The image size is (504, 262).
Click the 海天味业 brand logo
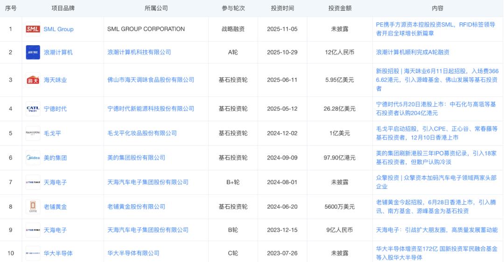tap(33, 80)
